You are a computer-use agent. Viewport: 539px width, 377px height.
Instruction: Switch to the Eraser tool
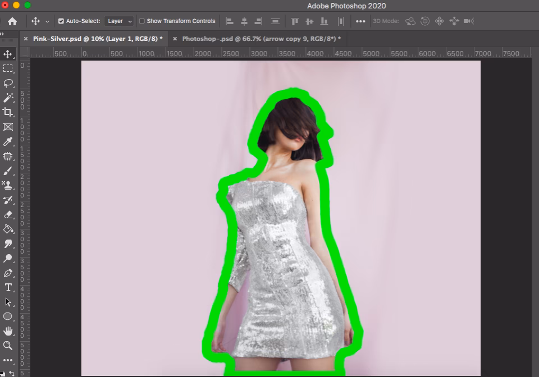[8, 214]
